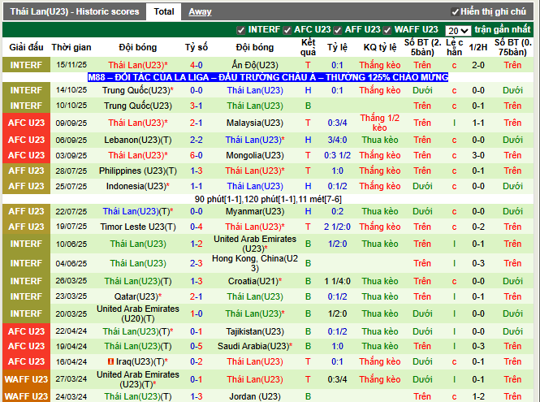Click the 1-2 half-time score on Jordan row
540x402 pixels.
(x=478, y=396)
